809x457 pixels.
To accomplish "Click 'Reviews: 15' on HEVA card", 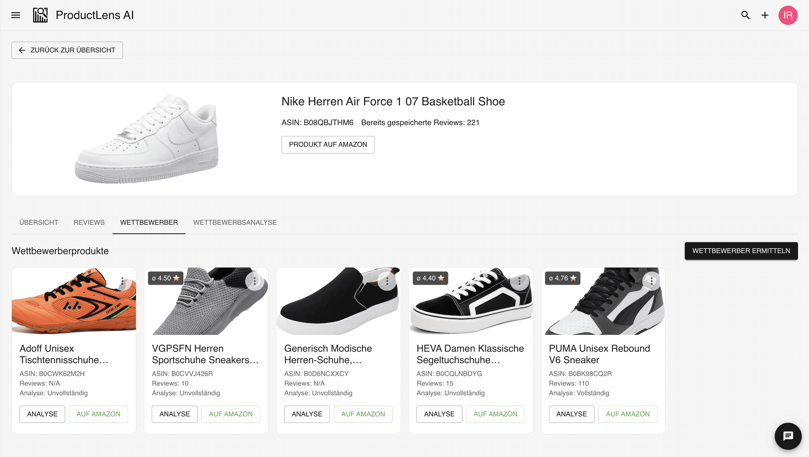I will tap(435, 383).
